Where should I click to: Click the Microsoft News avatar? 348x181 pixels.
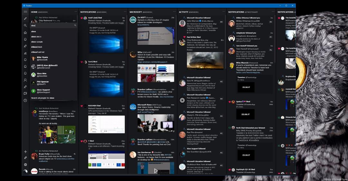point(133,107)
